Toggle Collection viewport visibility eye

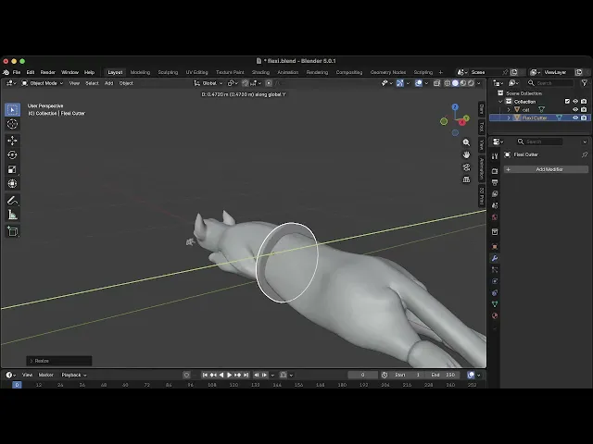coord(575,101)
